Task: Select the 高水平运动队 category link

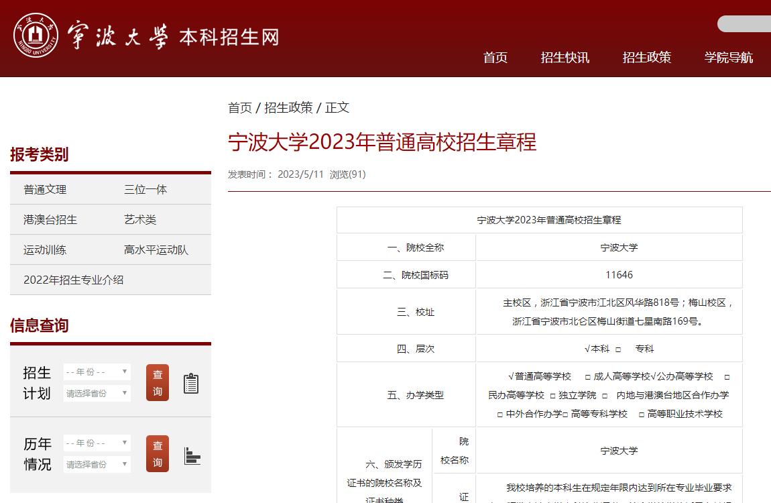Action: pyautogui.click(x=156, y=249)
